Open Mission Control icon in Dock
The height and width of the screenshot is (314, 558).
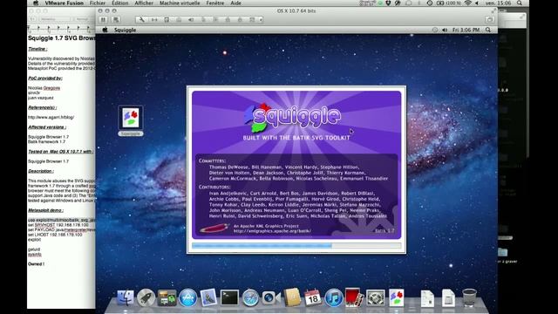click(x=167, y=297)
